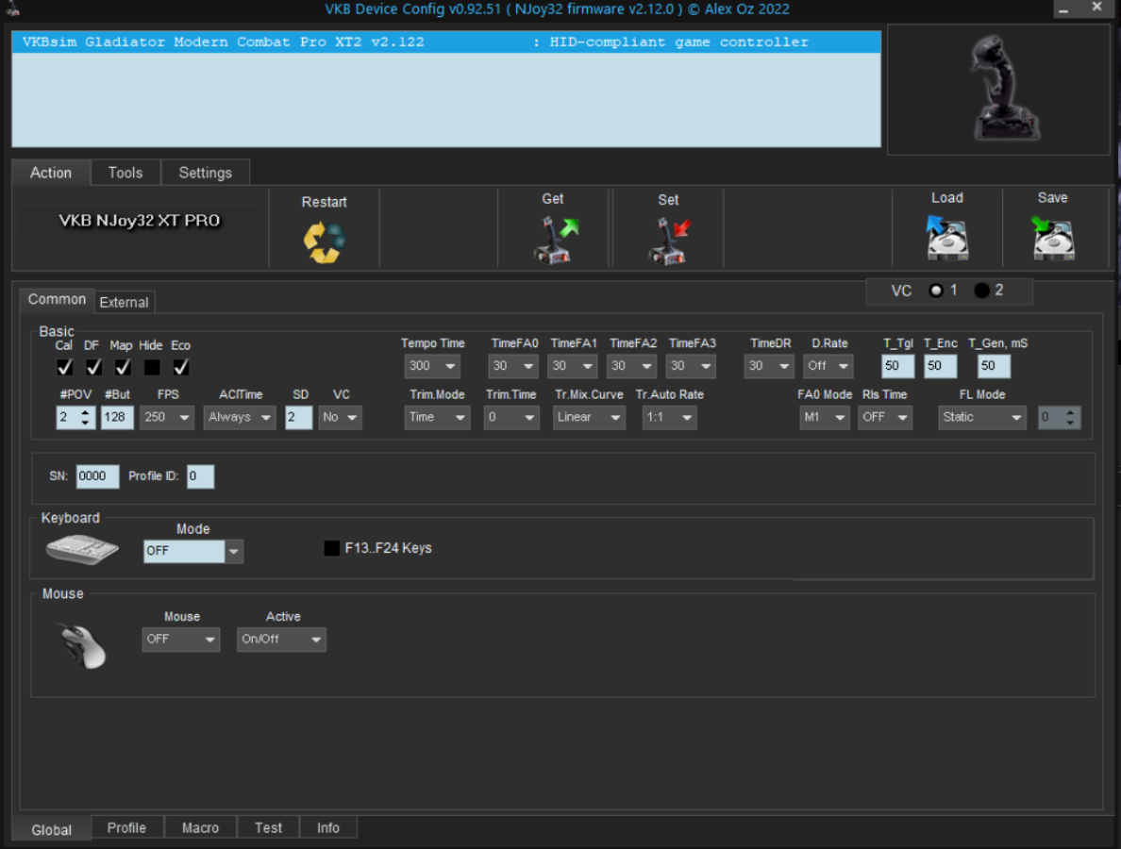Open the Global bottom tab
Image resolution: width=1121 pixels, height=849 pixels.
[52, 830]
